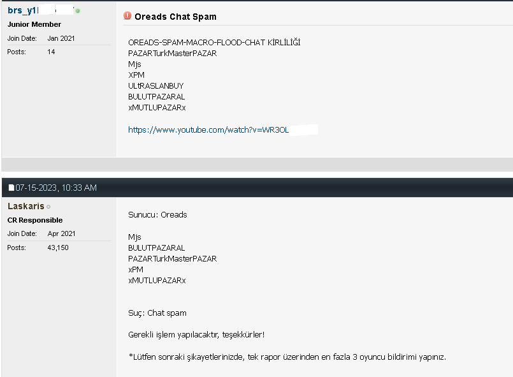Click the 'Gerekli işlem yapılacaktır, teşekkürler!' text
Screen dimensions: 513x377
196,335
